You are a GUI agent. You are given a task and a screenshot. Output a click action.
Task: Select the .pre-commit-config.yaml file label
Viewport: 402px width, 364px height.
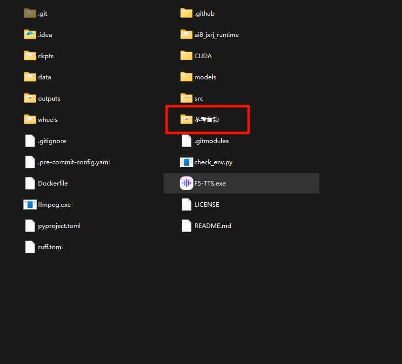point(74,162)
